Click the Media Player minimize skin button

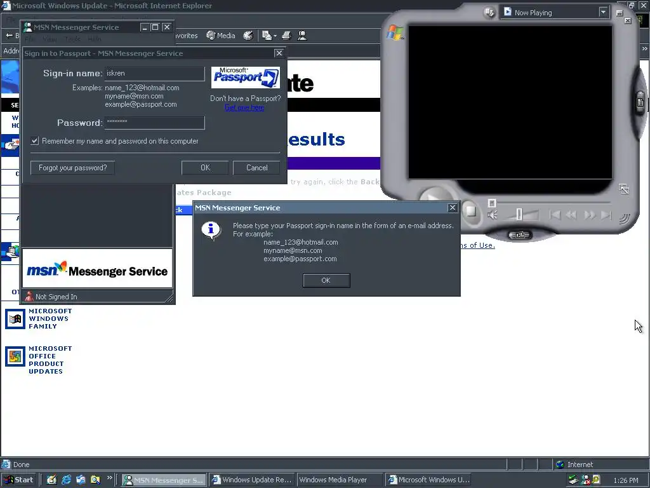pos(620,13)
